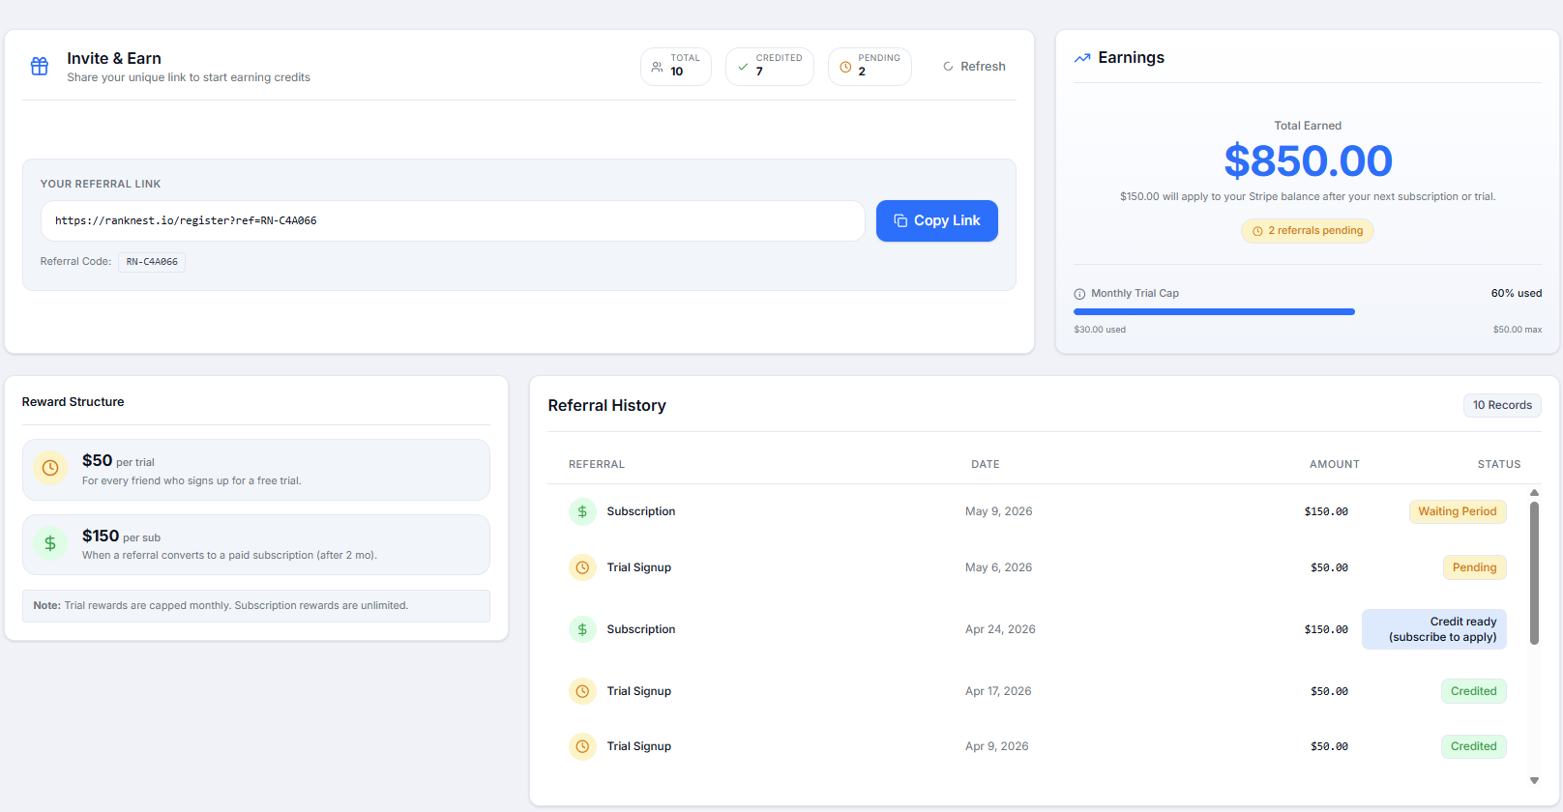Click the STATUS column header
The width and height of the screenshot is (1563, 812).
pyautogui.click(x=1499, y=465)
